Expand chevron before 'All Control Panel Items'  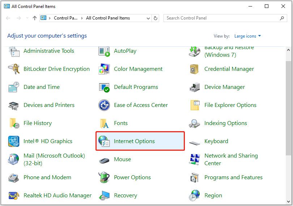tap(82, 18)
